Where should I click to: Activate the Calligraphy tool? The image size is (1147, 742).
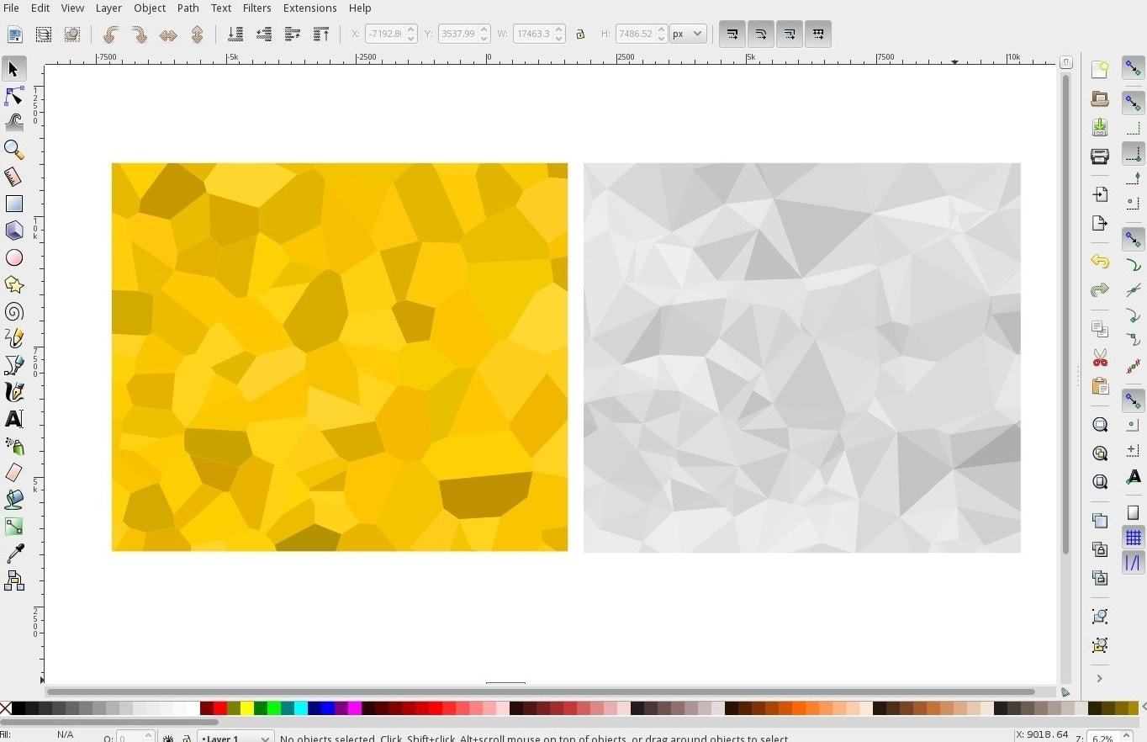pyautogui.click(x=13, y=391)
